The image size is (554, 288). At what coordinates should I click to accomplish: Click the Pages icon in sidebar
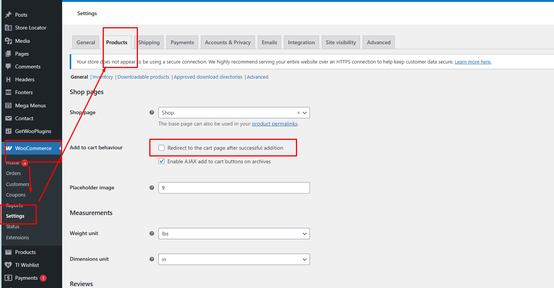click(x=8, y=54)
